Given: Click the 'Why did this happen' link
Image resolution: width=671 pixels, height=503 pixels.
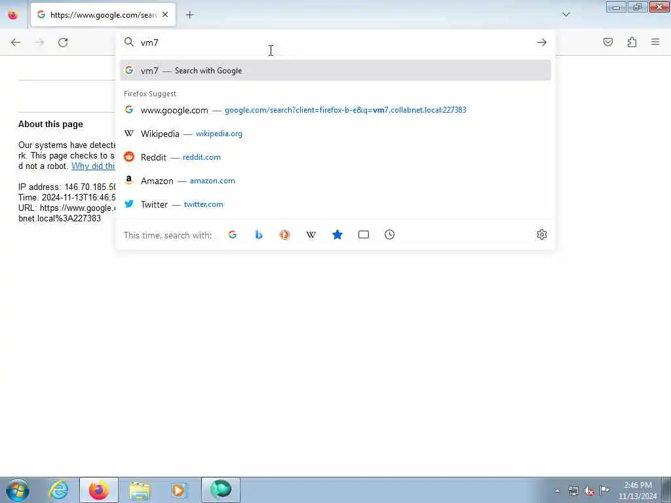Looking at the screenshot, I should (93, 166).
